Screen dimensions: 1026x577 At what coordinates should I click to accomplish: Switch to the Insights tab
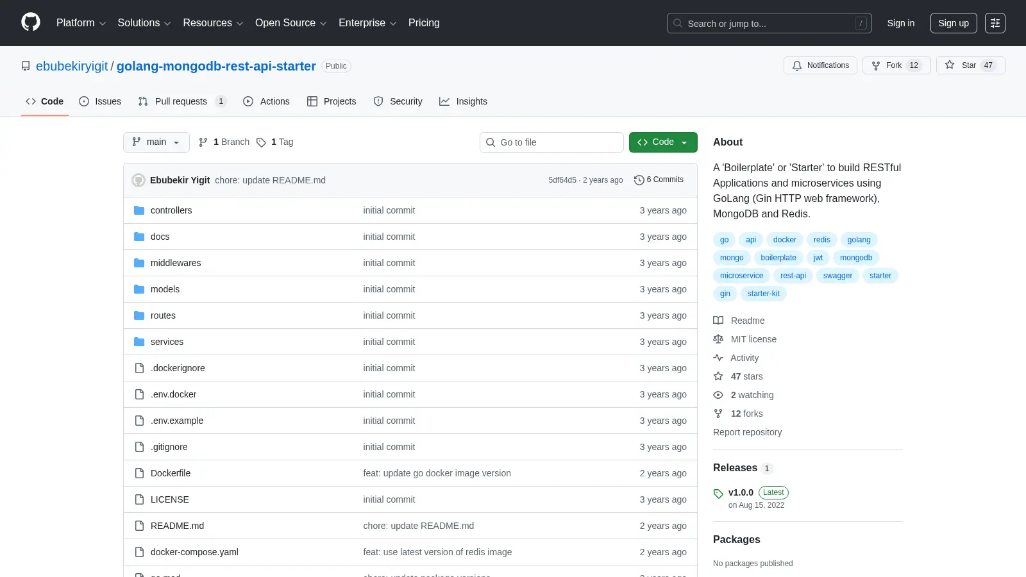click(x=463, y=101)
